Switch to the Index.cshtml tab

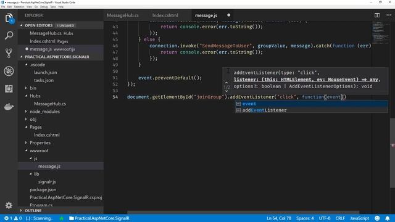[165, 15]
